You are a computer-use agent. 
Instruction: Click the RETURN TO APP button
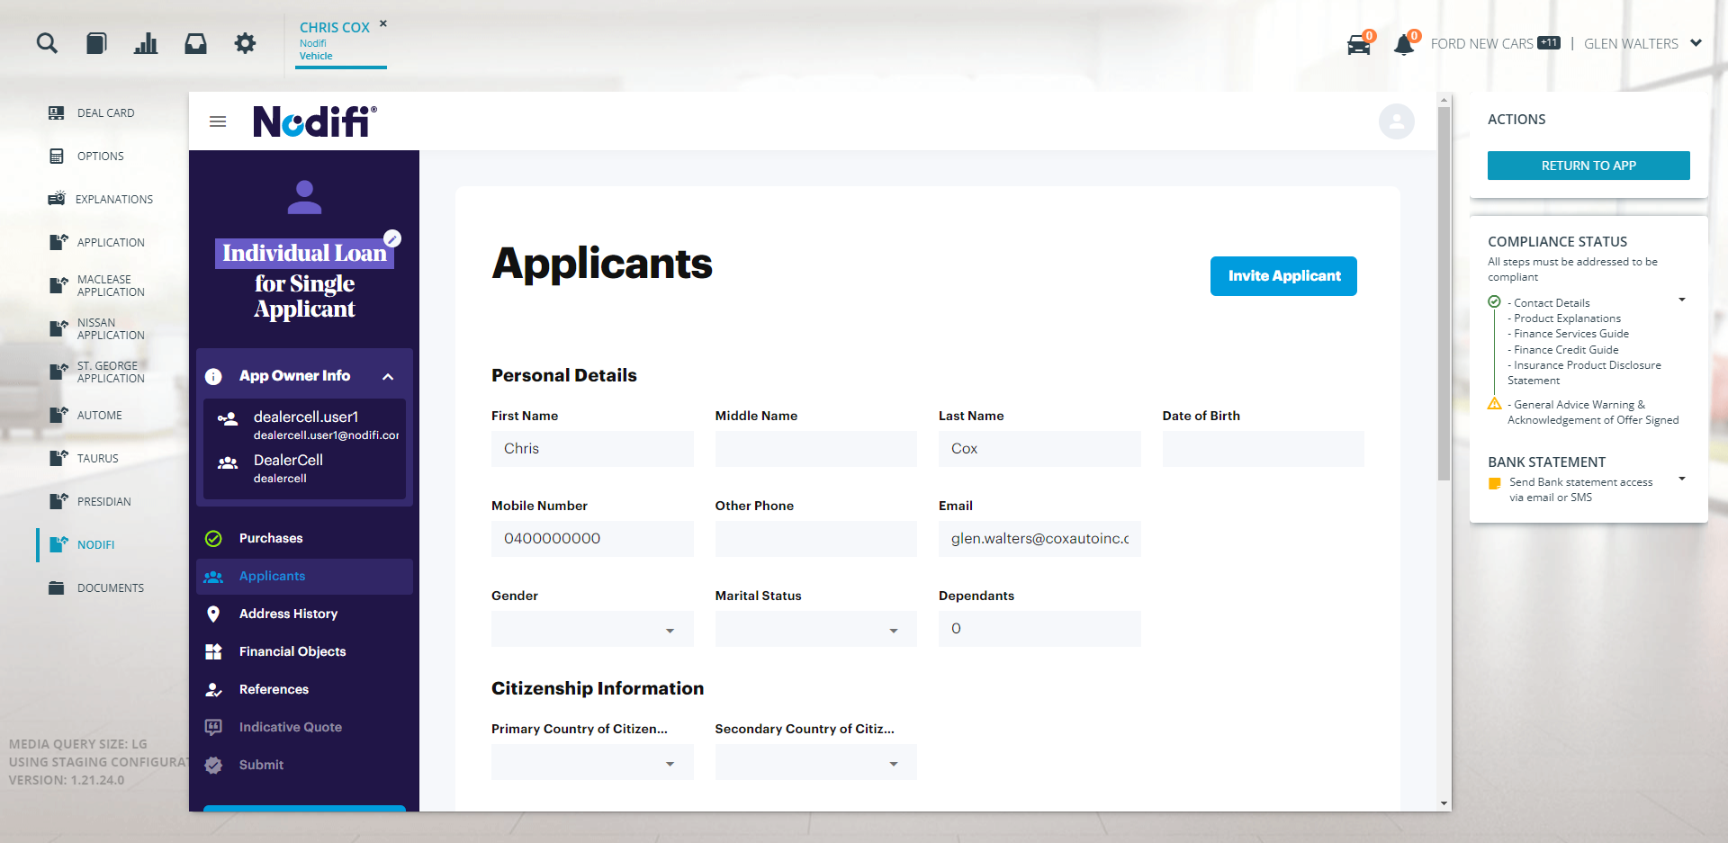point(1588,166)
